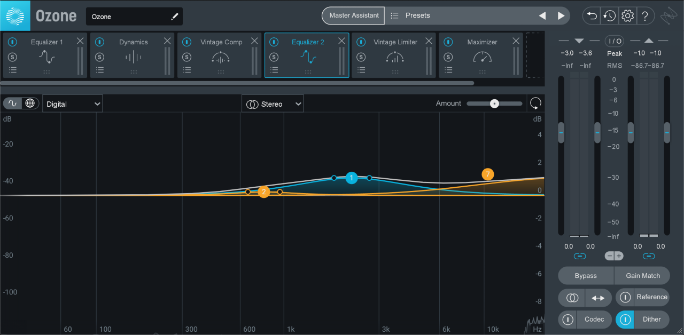Select the Vintage Comp module

[220, 55]
